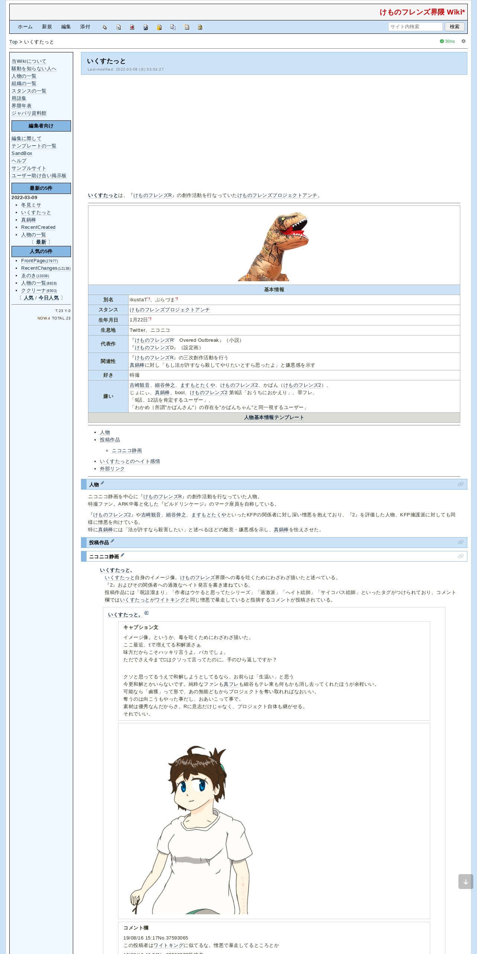Open the ホーム menu item
This screenshot has width=477, height=954.
click(25, 27)
